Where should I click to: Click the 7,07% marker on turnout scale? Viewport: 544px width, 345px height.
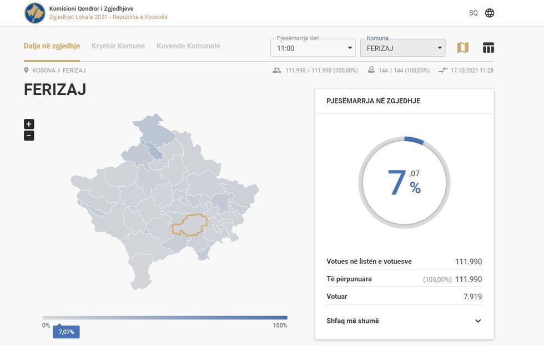click(66, 332)
